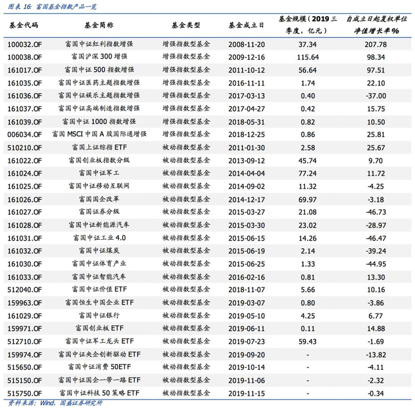The image size is (415, 409).
Task: Click the 基金成立日 column header
Action: (247, 25)
